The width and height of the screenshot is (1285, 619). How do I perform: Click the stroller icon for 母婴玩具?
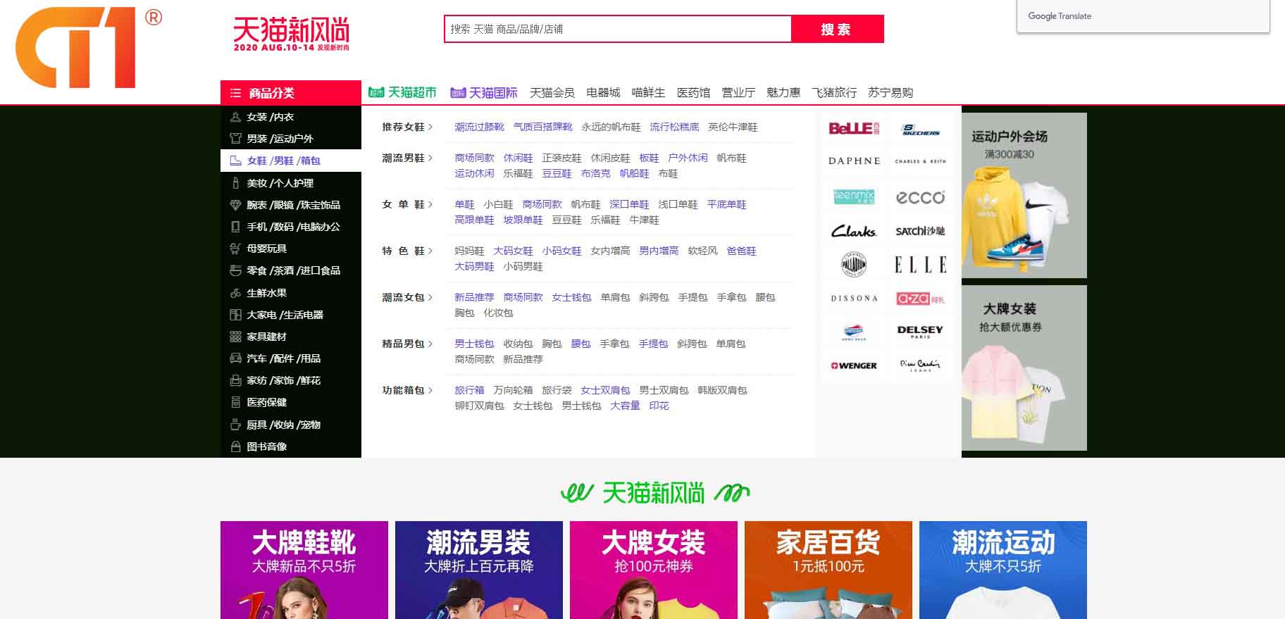tap(235, 249)
